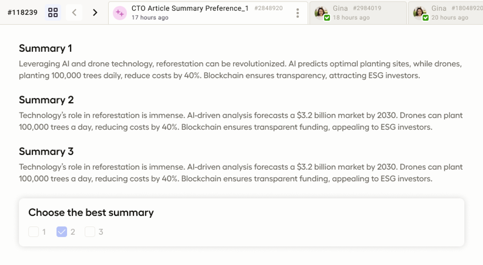This screenshot has height=265, width=483.
Task: Uncheck option 2 best summary checkbox
Action: pos(62,232)
